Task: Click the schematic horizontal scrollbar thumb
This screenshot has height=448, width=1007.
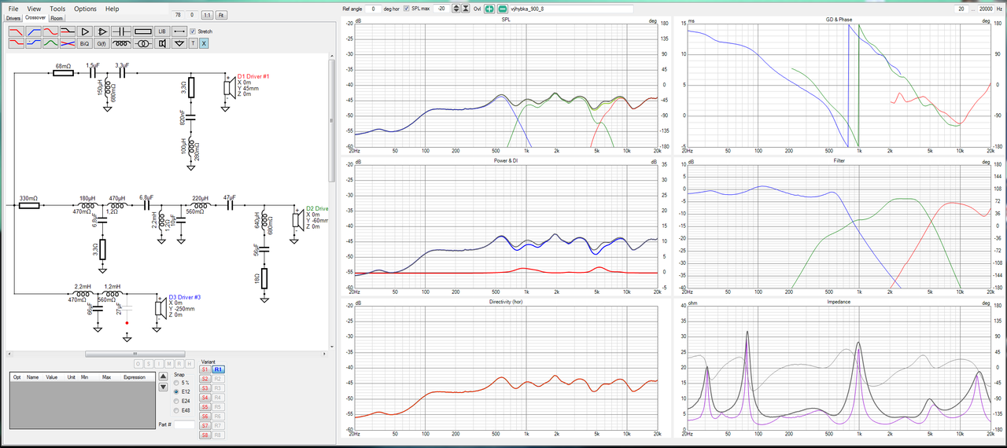Action: point(135,354)
